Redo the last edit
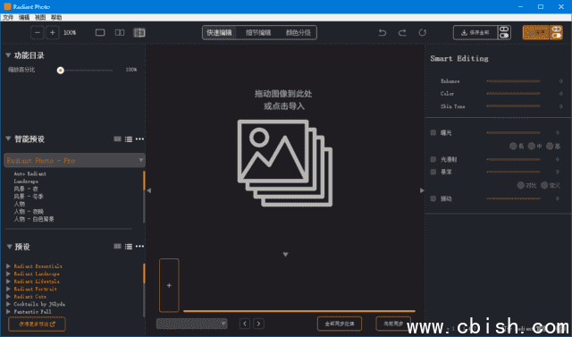The height and width of the screenshot is (337, 572). coord(402,33)
